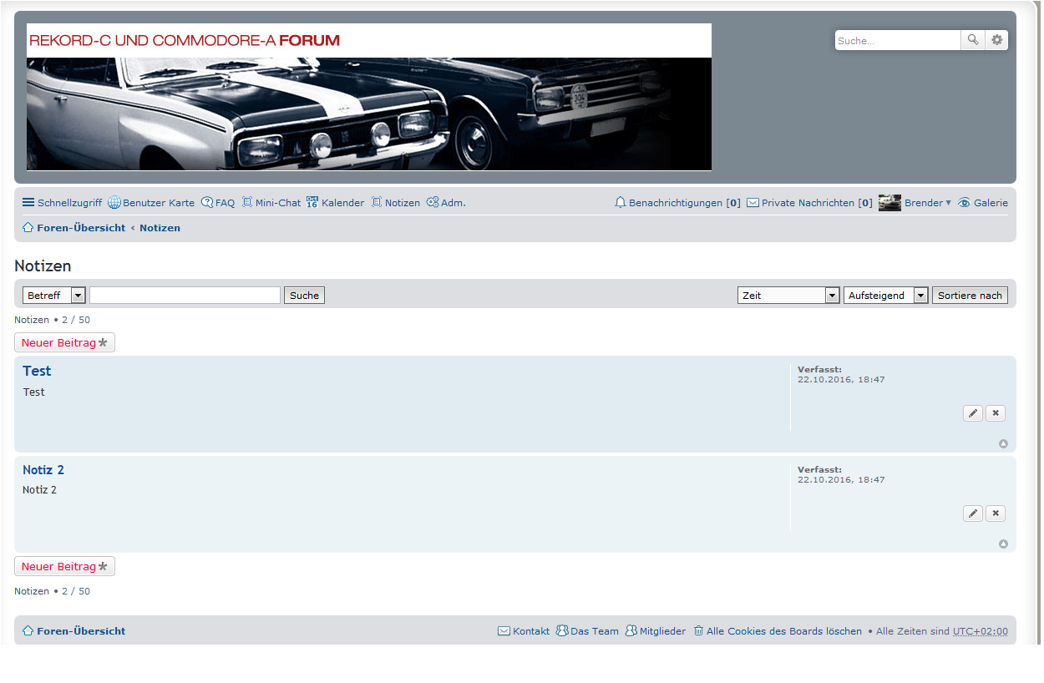Open the Kalender link
The width and height of the screenshot is (1044, 683).
(x=335, y=203)
